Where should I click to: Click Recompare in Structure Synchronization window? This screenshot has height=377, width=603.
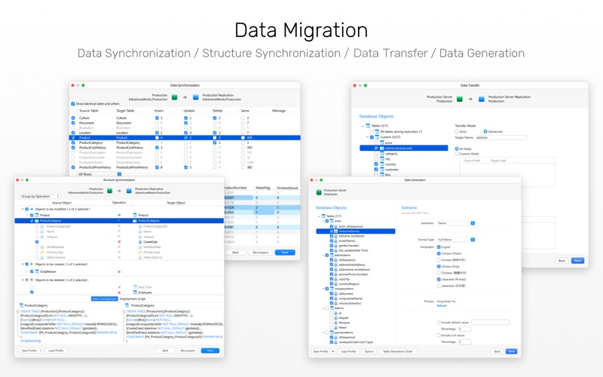(x=188, y=351)
